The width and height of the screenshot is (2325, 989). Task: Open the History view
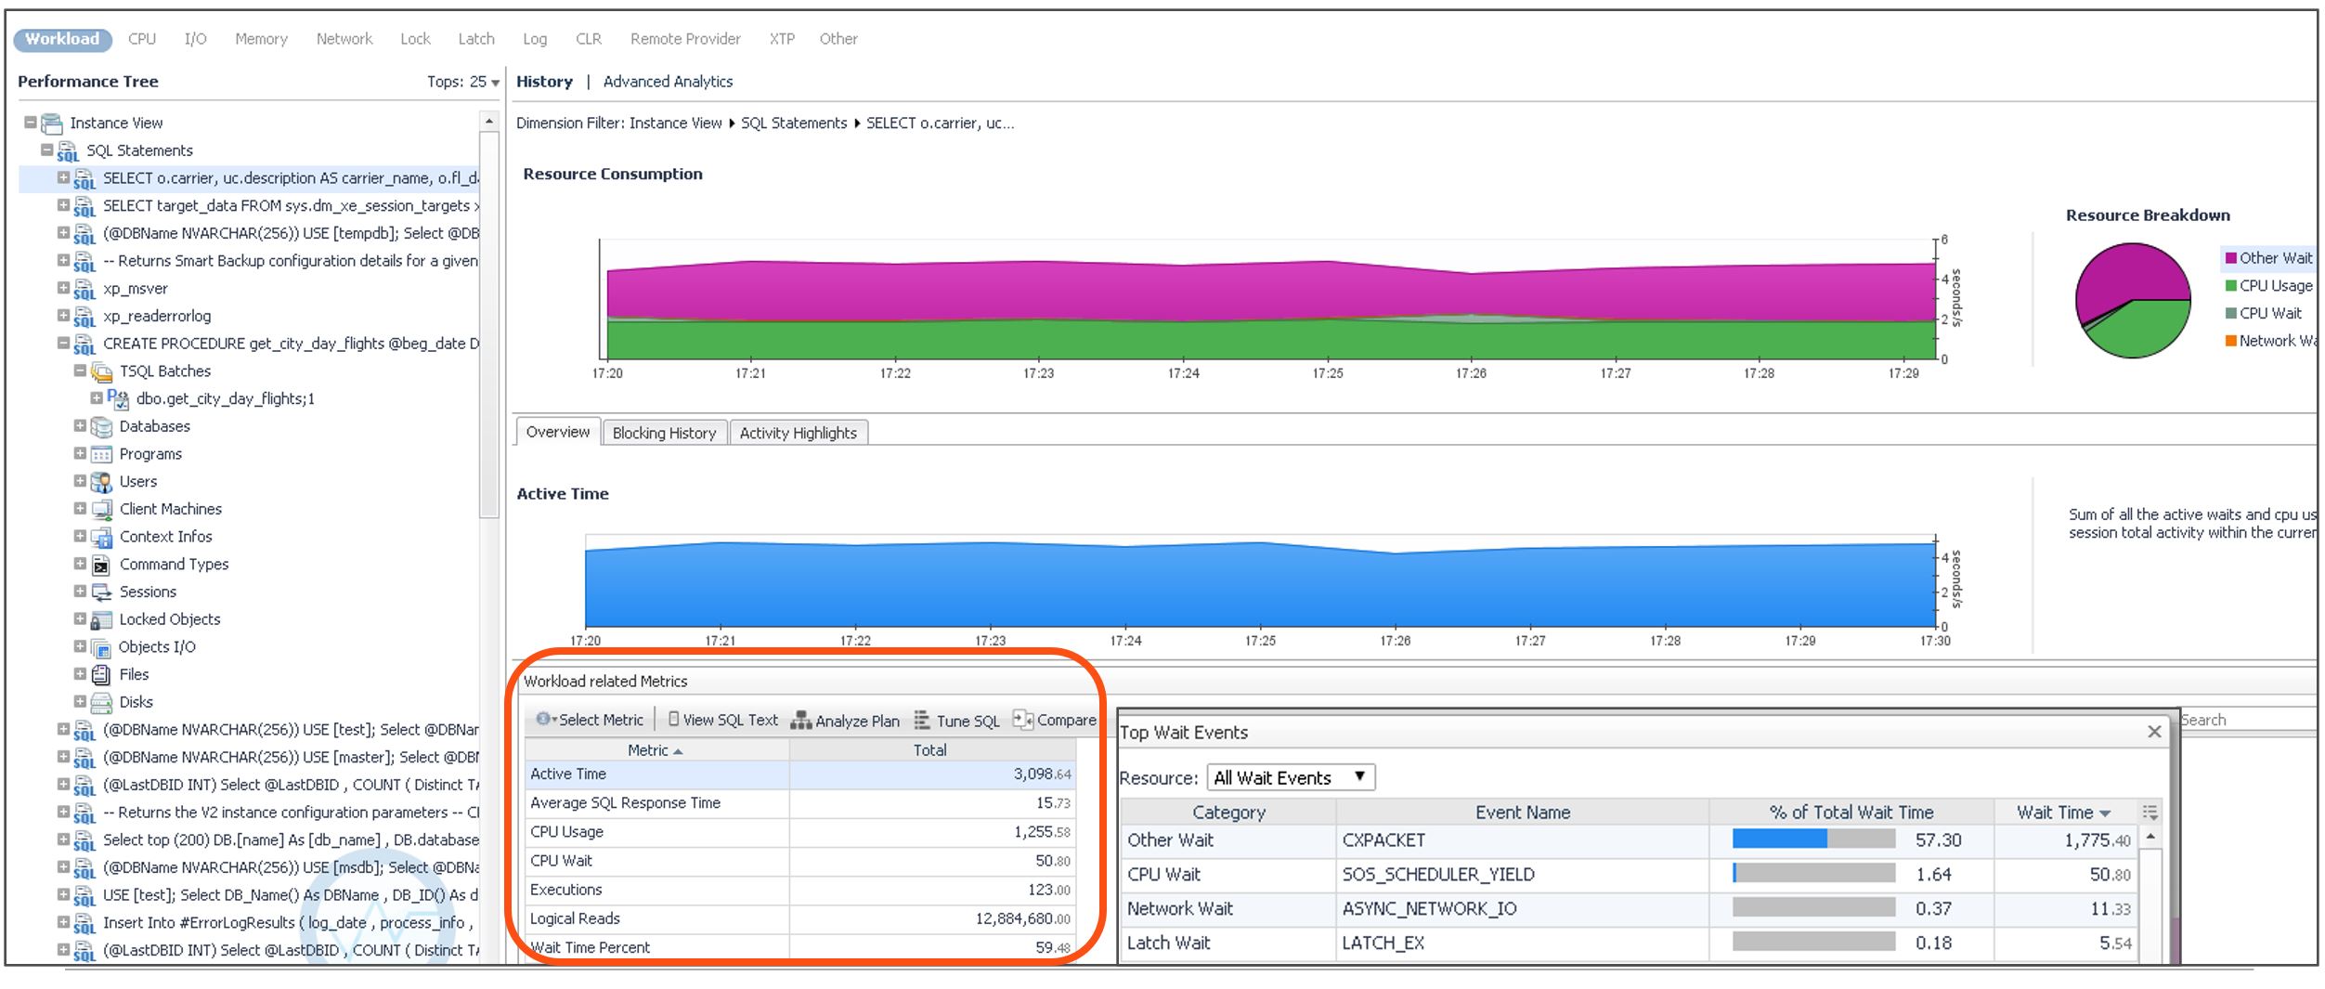click(x=544, y=82)
